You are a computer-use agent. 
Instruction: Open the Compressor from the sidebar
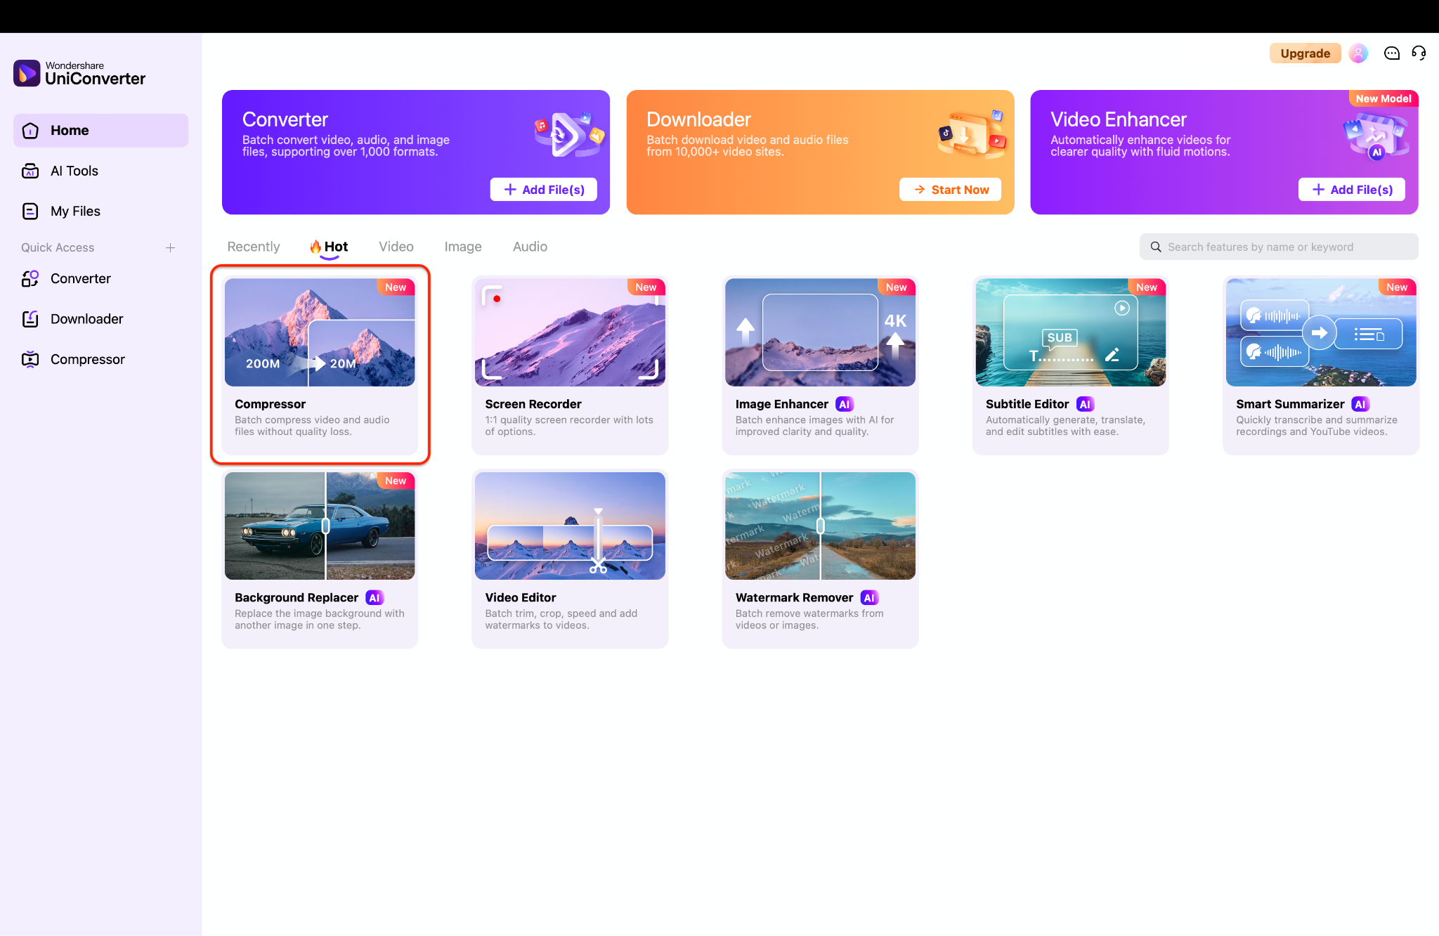pos(87,358)
